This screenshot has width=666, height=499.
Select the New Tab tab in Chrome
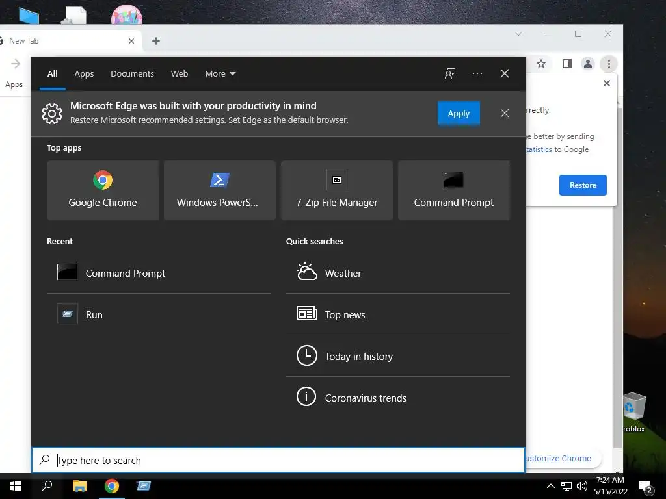coord(71,41)
